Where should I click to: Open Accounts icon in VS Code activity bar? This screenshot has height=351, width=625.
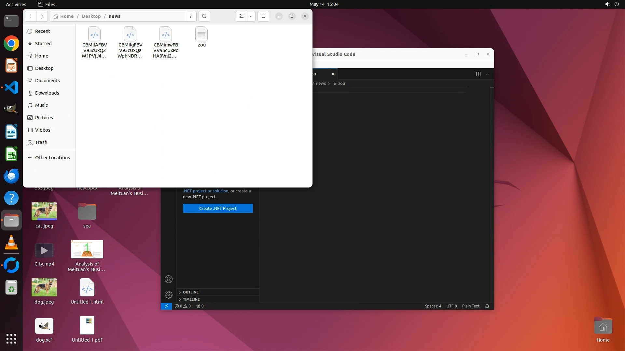169,279
